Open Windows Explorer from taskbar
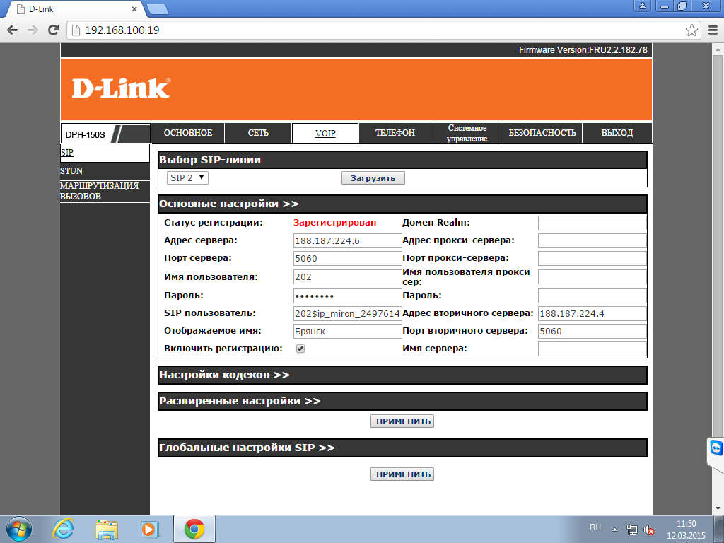Screen dimensions: 724x543 coord(107,529)
